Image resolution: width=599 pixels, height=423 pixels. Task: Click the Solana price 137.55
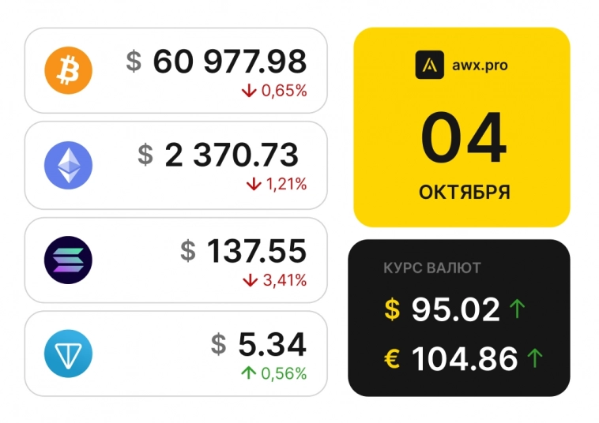[x=256, y=252]
